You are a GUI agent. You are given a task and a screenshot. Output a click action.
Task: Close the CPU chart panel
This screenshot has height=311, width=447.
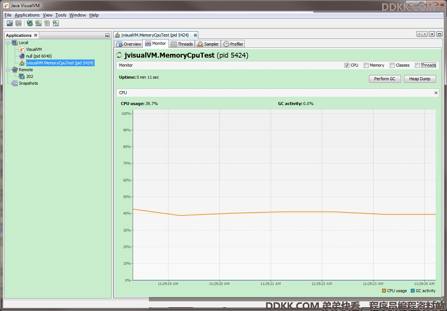pyautogui.click(x=436, y=93)
